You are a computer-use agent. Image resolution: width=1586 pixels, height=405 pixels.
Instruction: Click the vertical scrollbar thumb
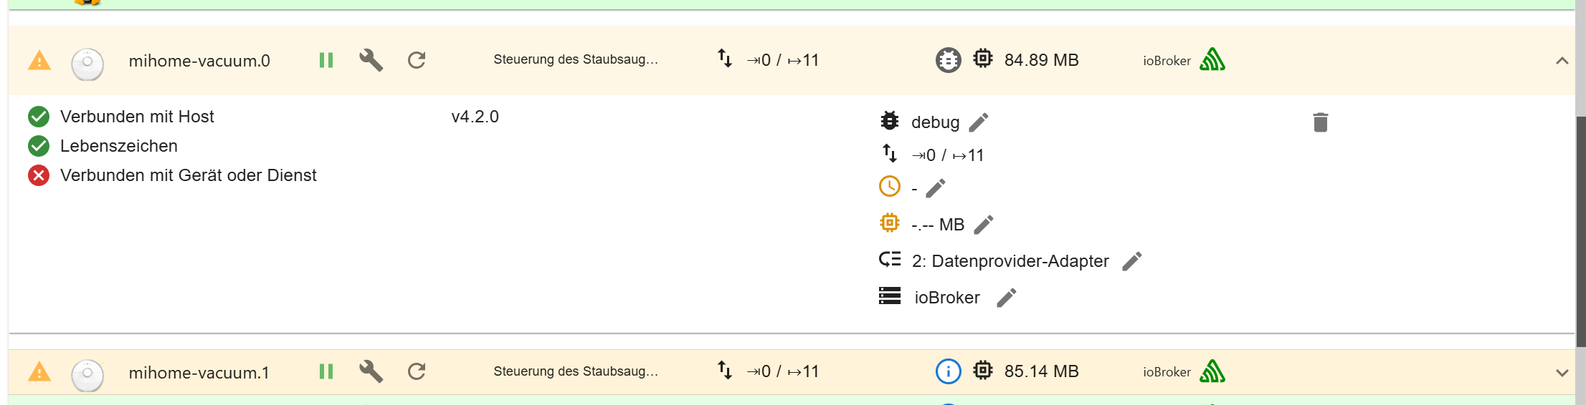coord(1580,229)
